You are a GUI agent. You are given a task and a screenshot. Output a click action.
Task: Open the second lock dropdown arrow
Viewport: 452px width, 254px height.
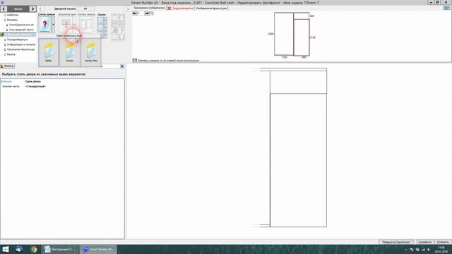click(105, 28)
